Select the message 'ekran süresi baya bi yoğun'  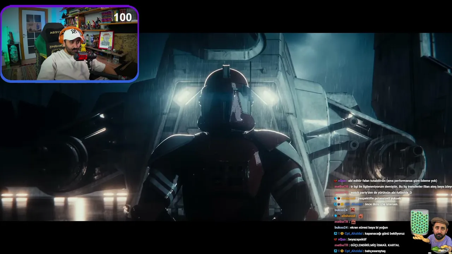pos(369,228)
